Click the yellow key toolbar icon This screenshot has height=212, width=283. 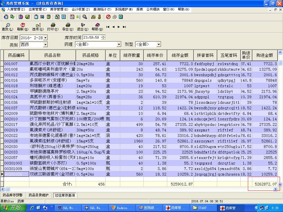click(99, 17)
